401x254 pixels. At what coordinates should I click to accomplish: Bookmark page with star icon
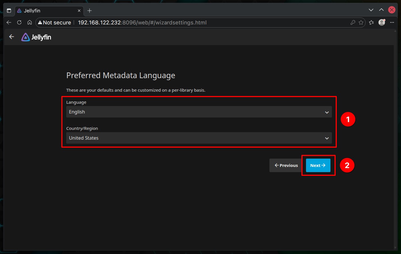pyautogui.click(x=361, y=22)
